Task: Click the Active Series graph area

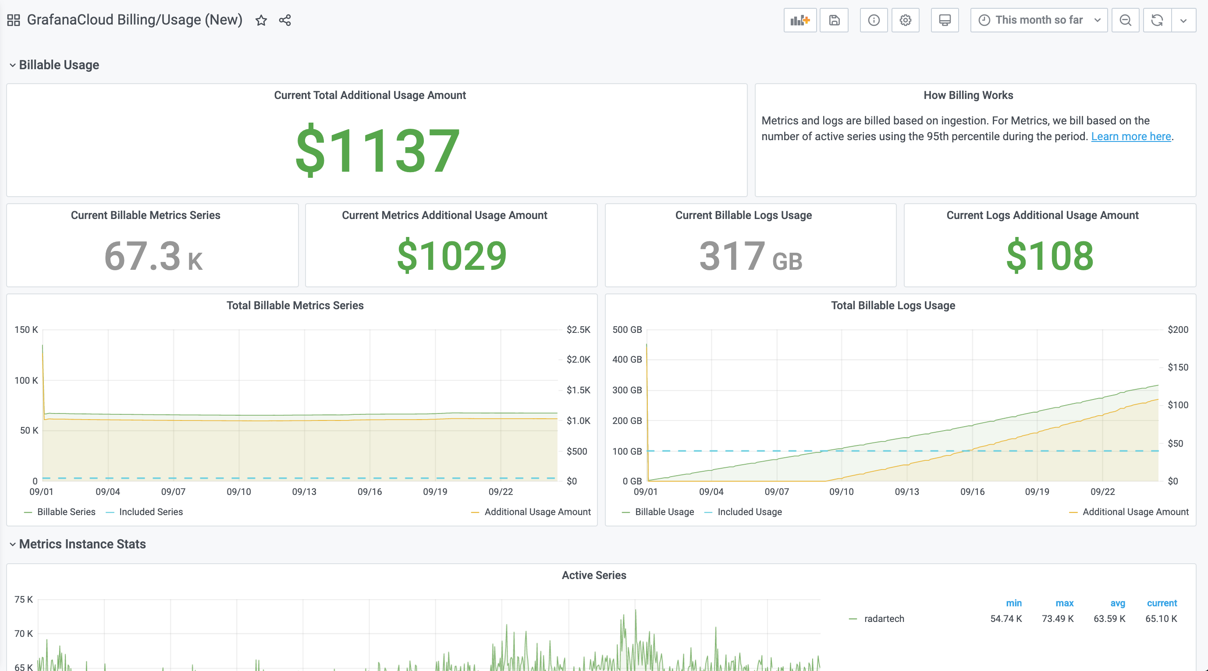Action: (x=429, y=635)
